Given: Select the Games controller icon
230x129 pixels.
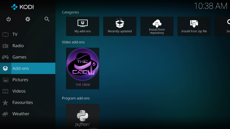Looking at the screenshot, I should point(6,57).
